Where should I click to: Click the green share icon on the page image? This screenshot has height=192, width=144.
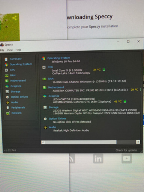click(x=15, y=18)
